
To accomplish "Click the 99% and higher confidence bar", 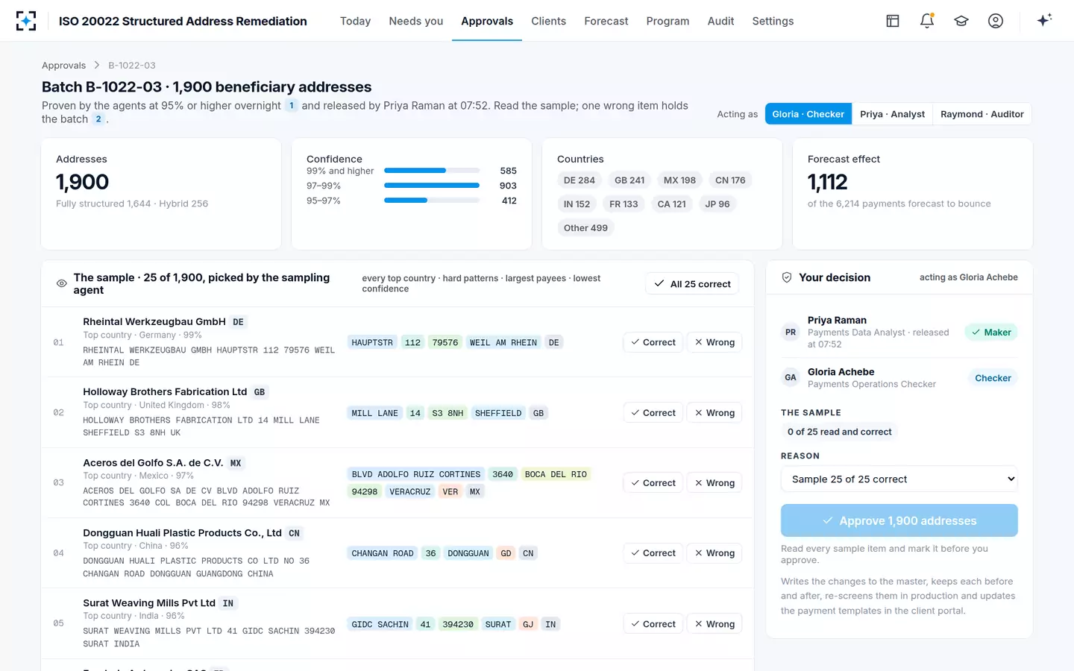I will [432, 171].
